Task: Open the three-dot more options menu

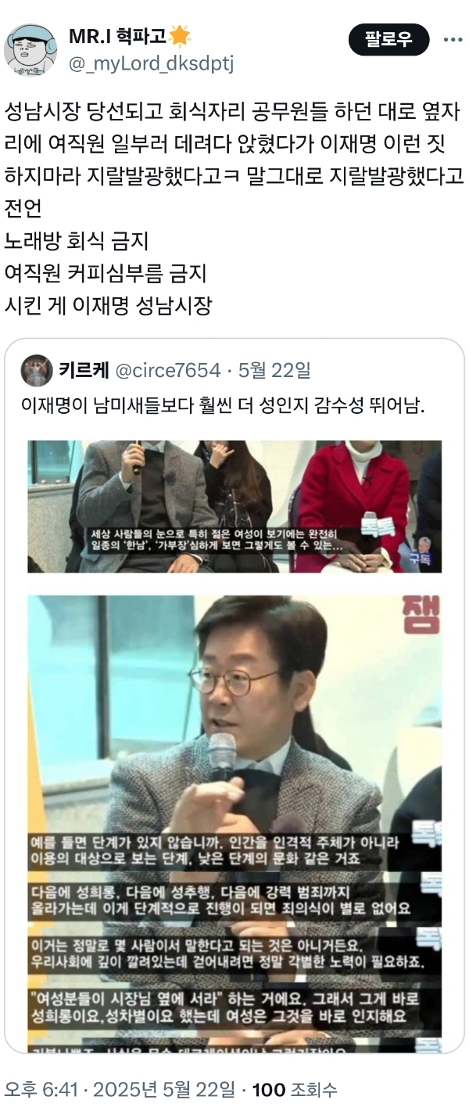Action: 453,39
